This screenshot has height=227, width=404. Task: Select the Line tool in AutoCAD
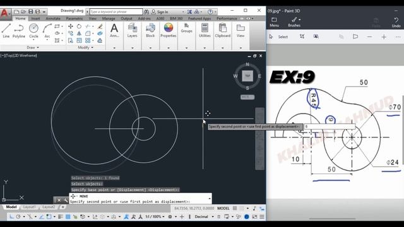click(6, 30)
